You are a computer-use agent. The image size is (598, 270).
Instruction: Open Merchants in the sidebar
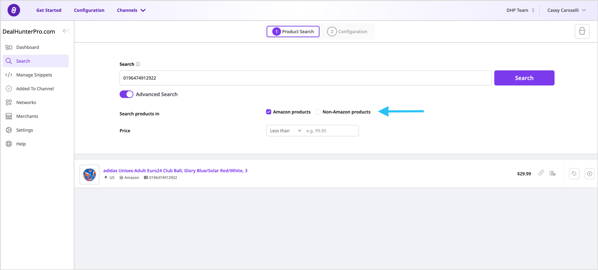pyautogui.click(x=36, y=116)
